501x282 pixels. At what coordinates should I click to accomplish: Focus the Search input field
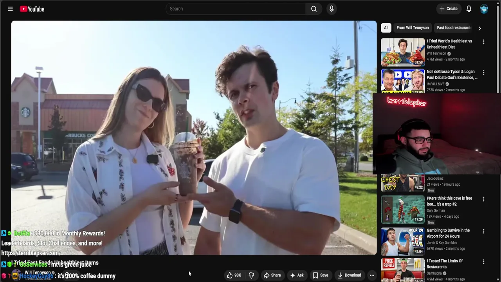click(x=236, y=9)
